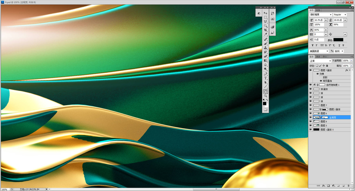Select the Clone Stamp tool
This screenshot has height=191, width=355.
coord(265,48)
